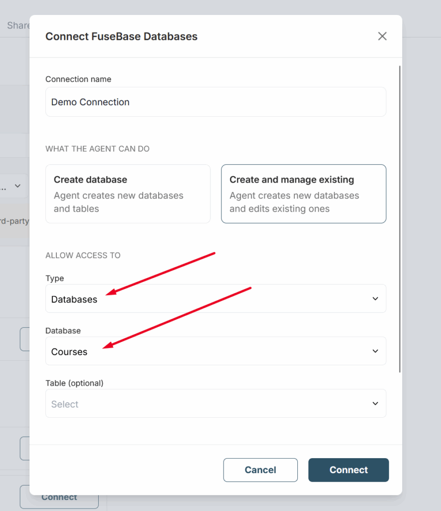The height and width of the screenshot is (511, 441).
Task: Click the Connect FuseBase Databases title
Action: pos(121,36)
